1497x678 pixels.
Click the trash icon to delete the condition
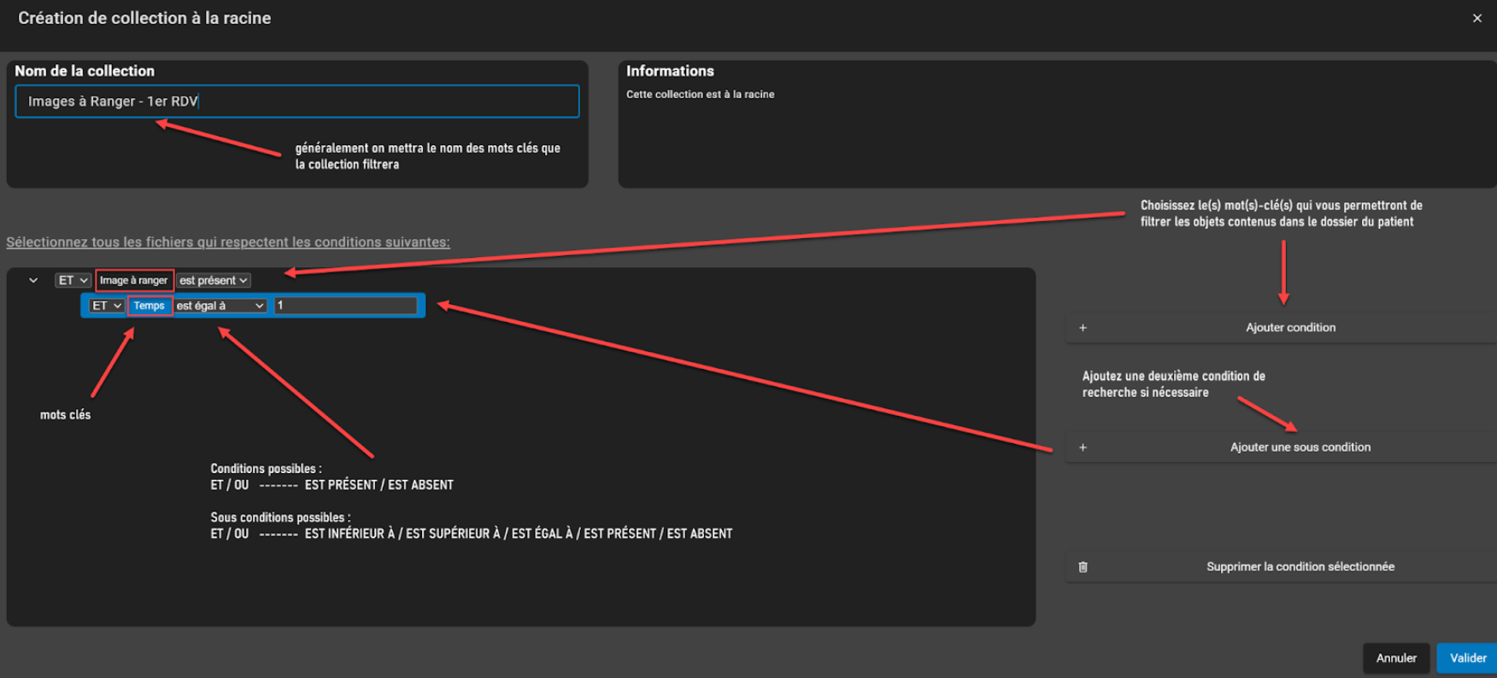pos(1083,567)
